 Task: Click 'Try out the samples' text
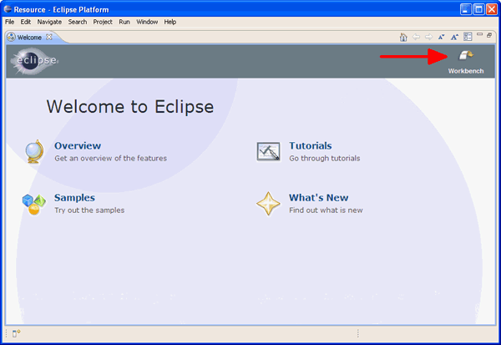tap(89, 211)
